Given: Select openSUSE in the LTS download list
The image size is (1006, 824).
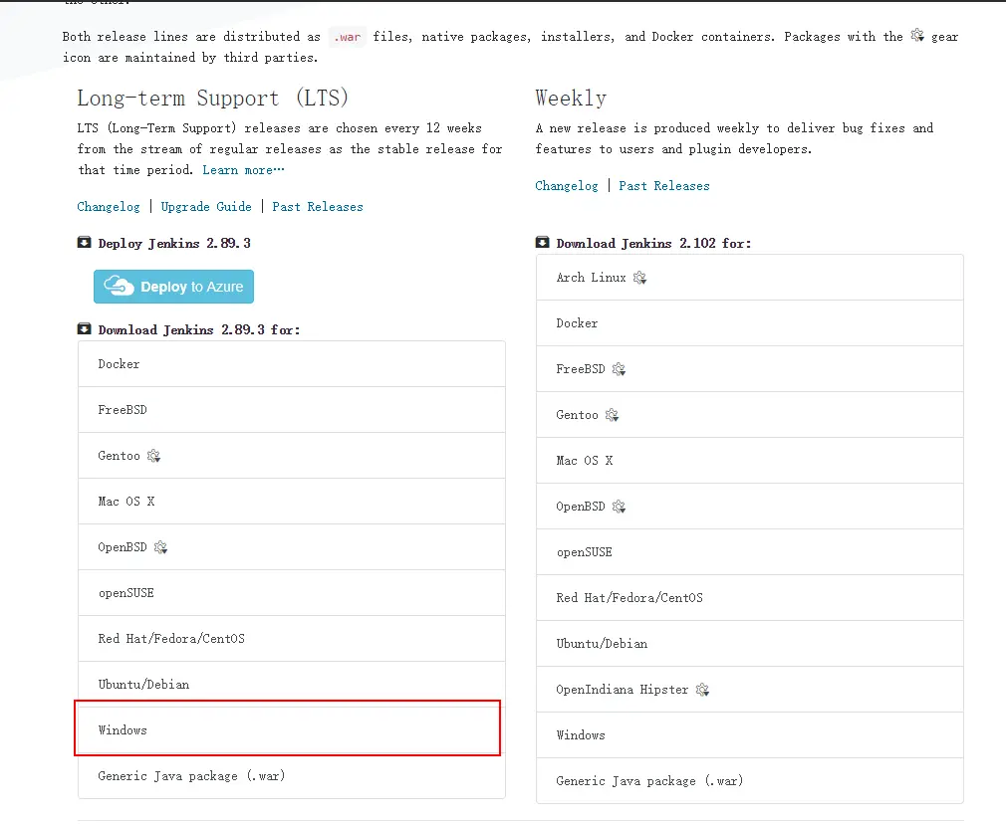Looking at the screenshot, I should point(291,593).
